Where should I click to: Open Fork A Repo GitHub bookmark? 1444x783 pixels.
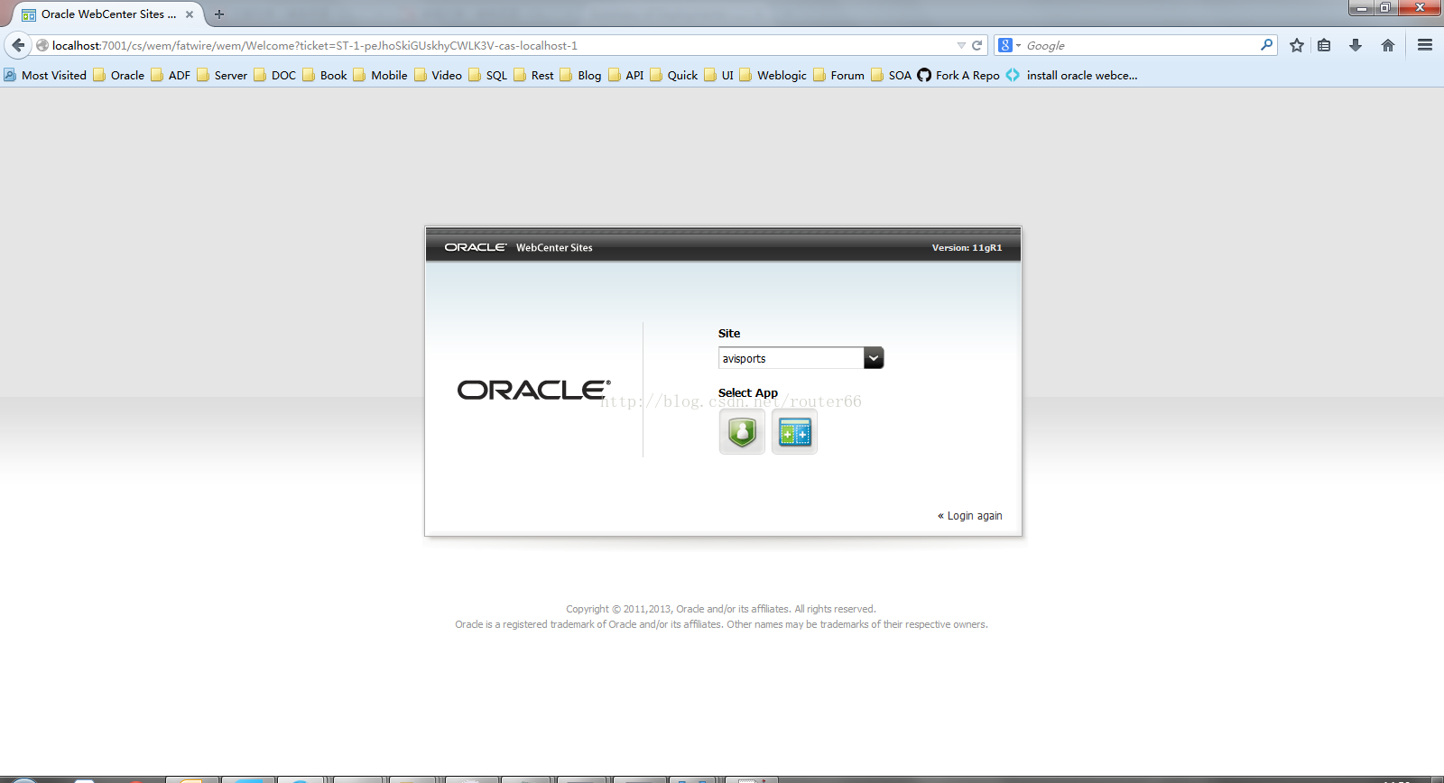point(958,75)
